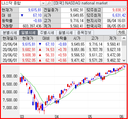Open the 월별시세 tab
Image resolution: width=128 pixels, height=119 pixels.
tap(66, 33)
